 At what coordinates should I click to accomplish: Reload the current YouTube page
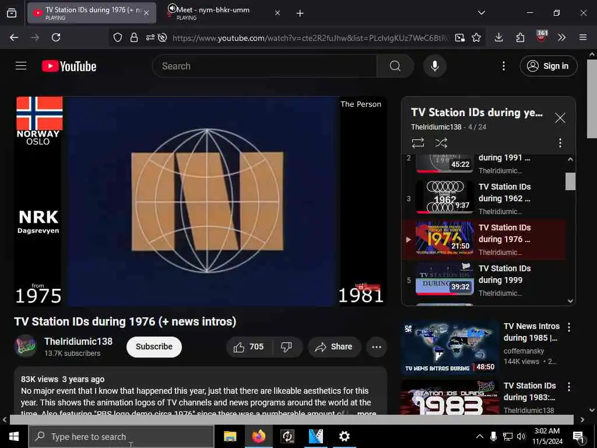tap(56, 37)
